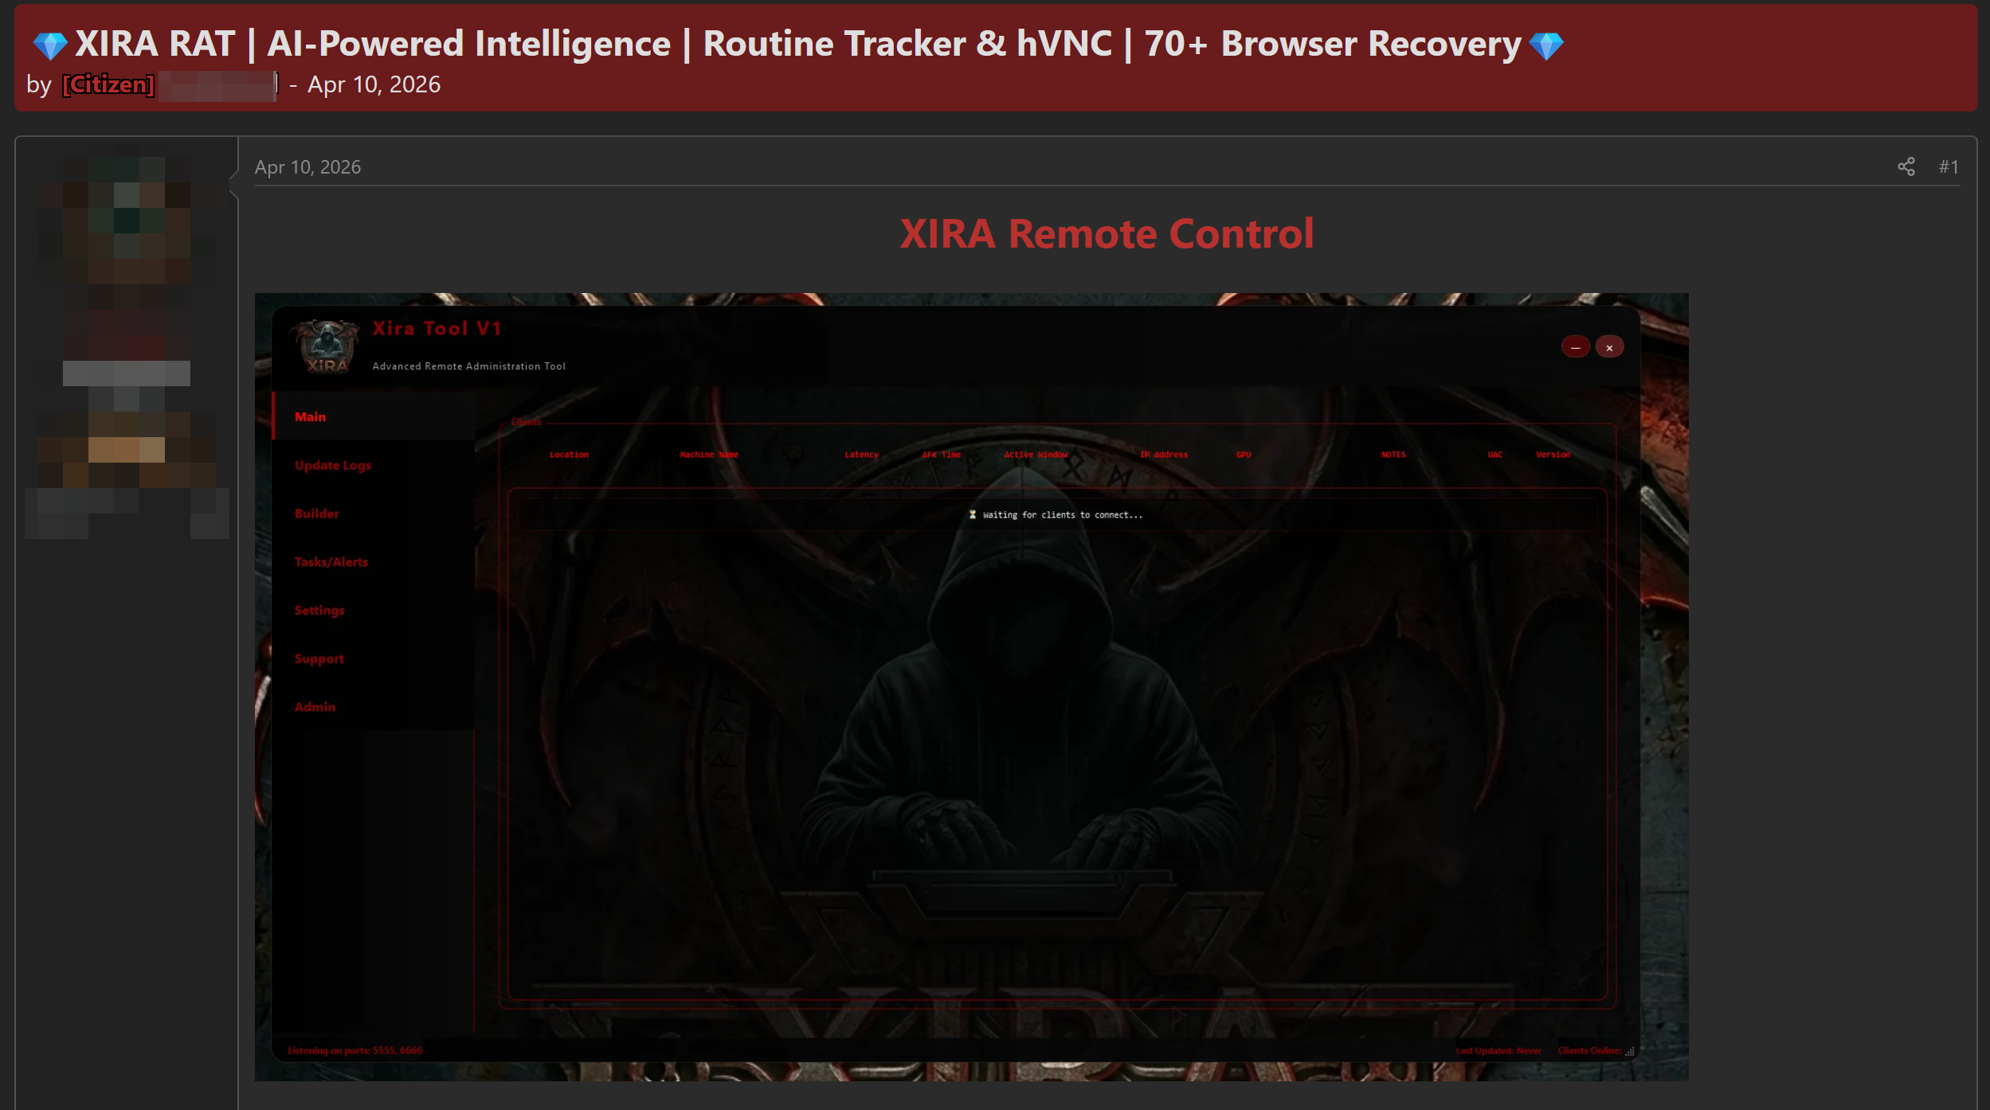This screenshot has height=1110, width=1990.
Task: Click the AFK Time column header
Action: (x=941, y=455)
